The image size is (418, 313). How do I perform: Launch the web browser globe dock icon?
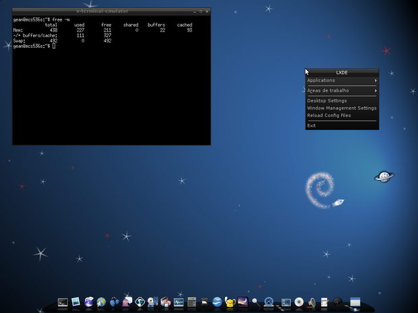pos(101,303)
